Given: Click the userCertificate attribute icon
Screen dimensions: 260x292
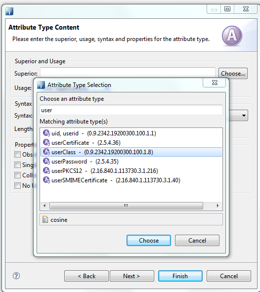Looking at the screenshot, I should tap(46, 142).
